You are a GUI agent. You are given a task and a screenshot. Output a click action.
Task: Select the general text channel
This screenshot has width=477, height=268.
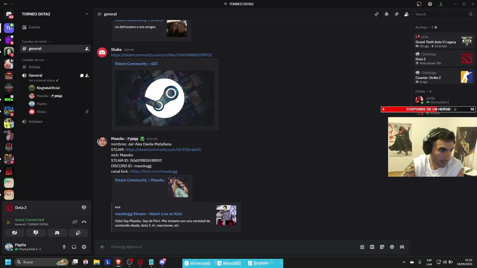click(55, 49)
